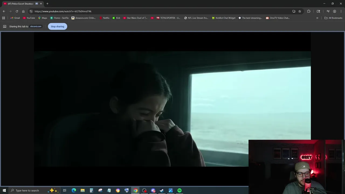Close the Police Escort Shootout tab
Viewport: 345px width, 194px height.
coord(41,4)
